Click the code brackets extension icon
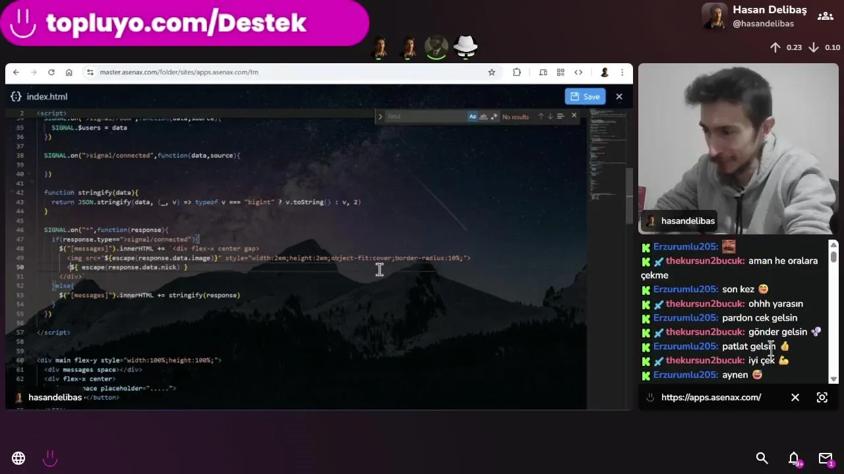Image resolution: width=844 pixels, height=474 pixels. (578, 72)
